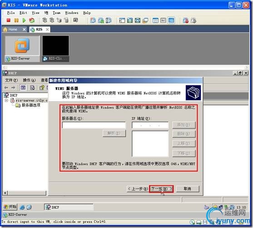Switch to the Home tab

tap(13, 30)
